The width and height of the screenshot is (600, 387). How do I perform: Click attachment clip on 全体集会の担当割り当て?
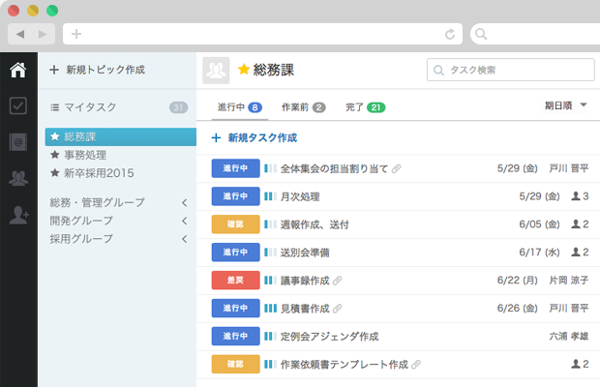coord(397,169)
